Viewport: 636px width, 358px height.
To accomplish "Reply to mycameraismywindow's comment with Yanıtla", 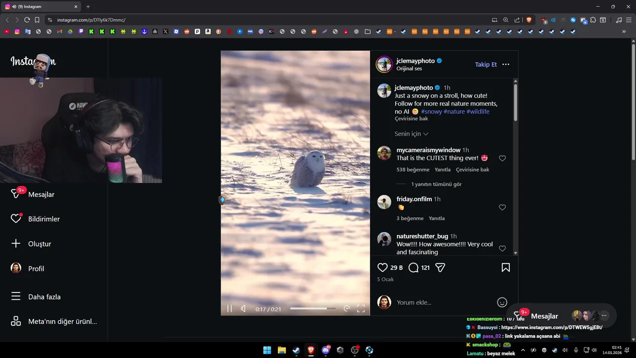I will [443, 170].
